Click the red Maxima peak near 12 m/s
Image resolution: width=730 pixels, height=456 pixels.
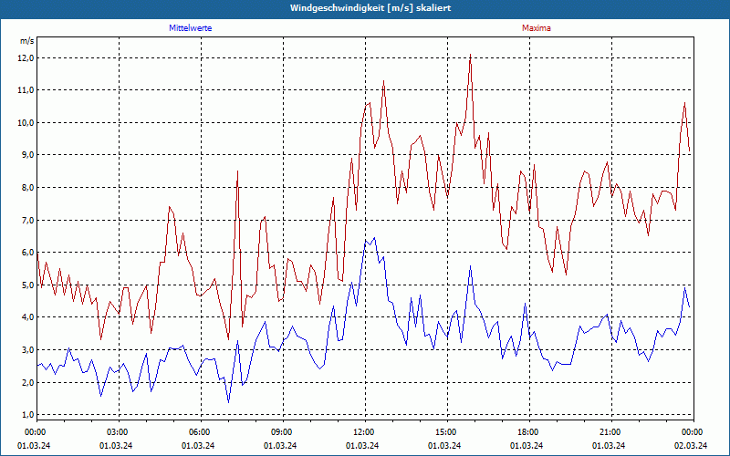470,55
